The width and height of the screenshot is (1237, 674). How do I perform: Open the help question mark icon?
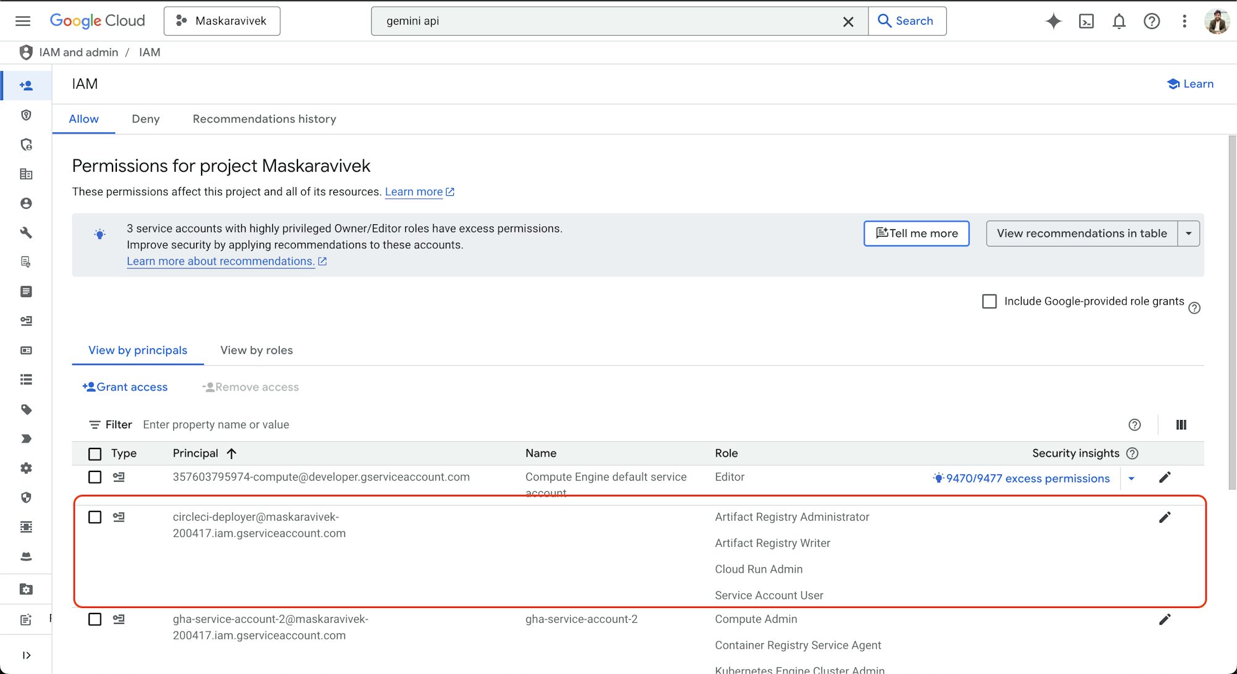tap(1152, 20)
